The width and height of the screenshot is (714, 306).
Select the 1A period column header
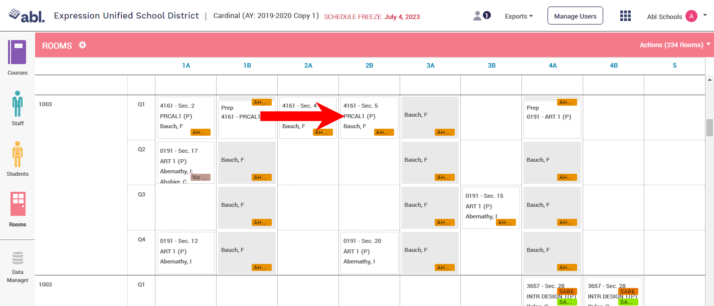click(x=186, y=66)
